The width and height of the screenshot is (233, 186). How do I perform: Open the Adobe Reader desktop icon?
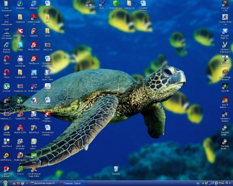pos(34,20)
